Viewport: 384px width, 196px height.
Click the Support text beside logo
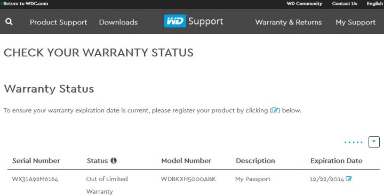(x=206, y=21)
